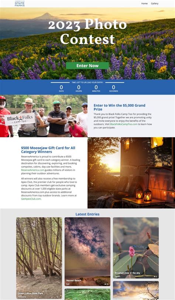Image resolution: width=175 pixels, height=300 pixels.
Task: Click the America's State Parks logo
Action: click(x=20, y=3)
